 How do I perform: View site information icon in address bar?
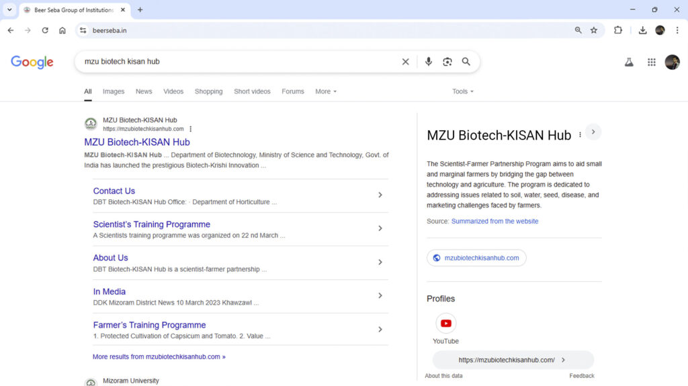click(83, 30)
